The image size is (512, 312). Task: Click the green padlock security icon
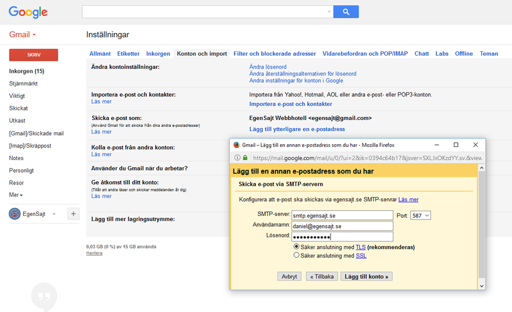(245, 158)
